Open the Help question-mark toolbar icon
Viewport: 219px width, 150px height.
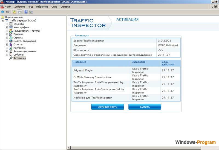pyautogui.click(x=26, y=12)
